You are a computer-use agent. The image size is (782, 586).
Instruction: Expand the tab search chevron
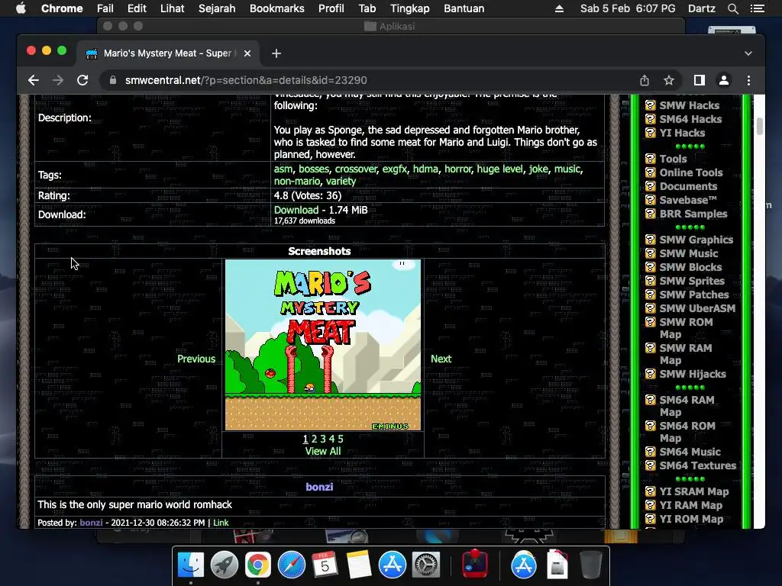click(748, 53)
